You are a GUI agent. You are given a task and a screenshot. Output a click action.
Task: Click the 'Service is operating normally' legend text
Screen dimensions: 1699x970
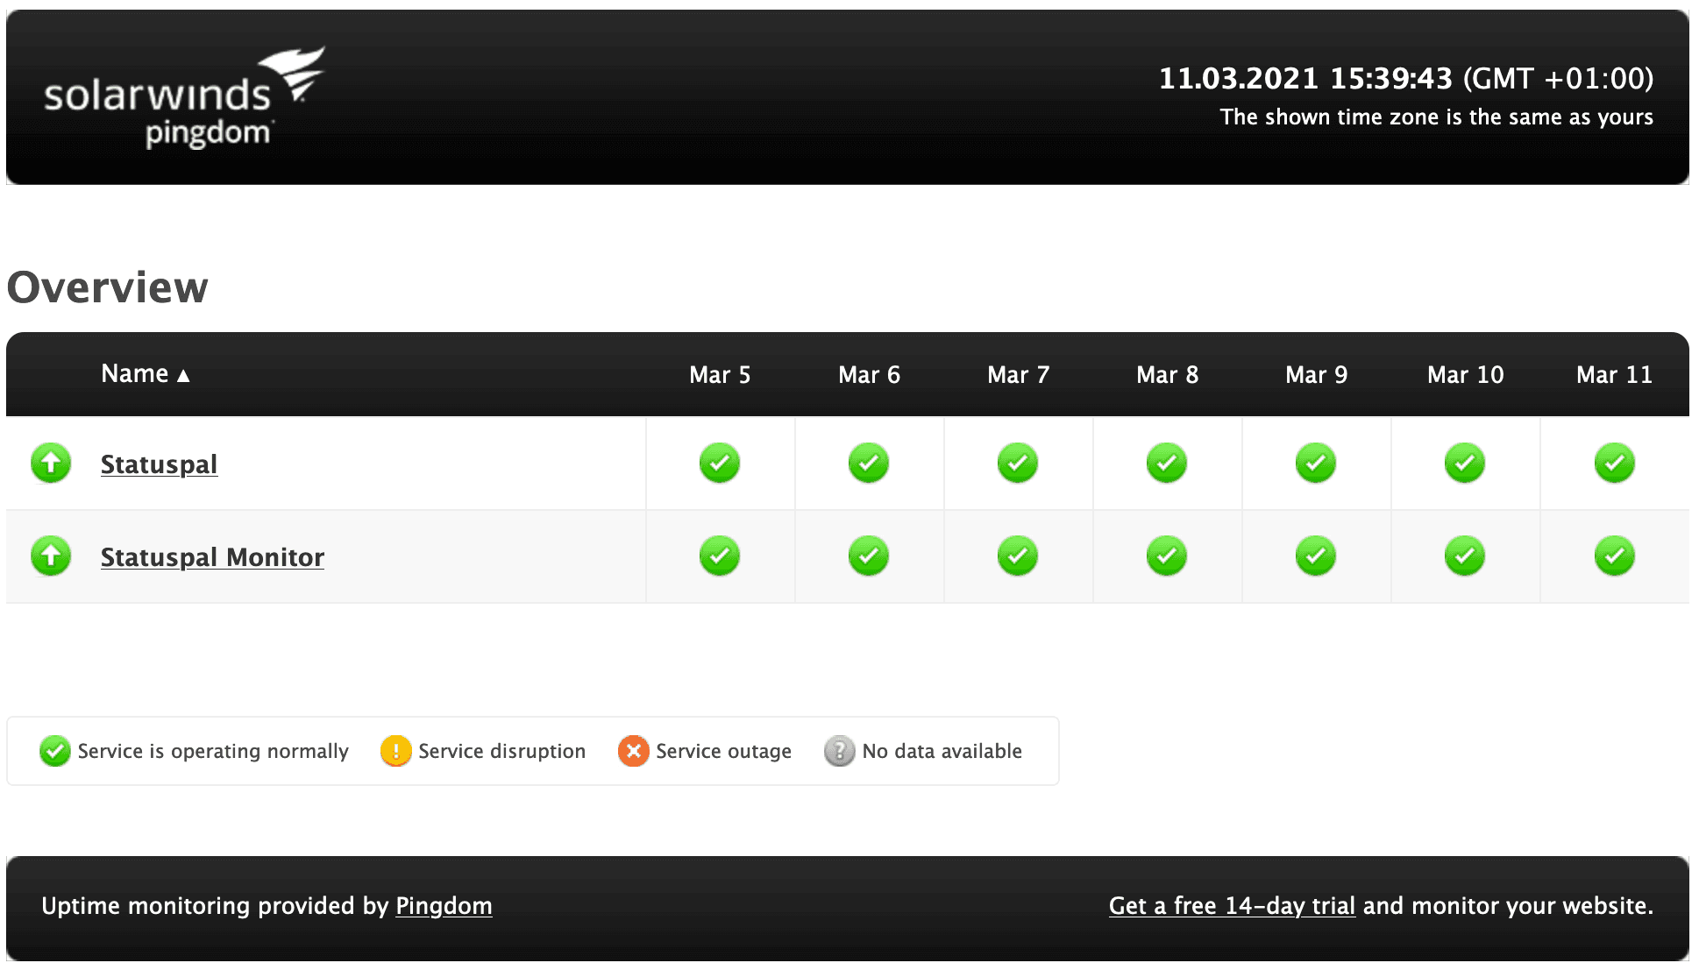tap(213, 752)
